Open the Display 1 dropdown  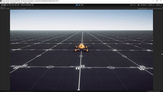tap(3, 9)
